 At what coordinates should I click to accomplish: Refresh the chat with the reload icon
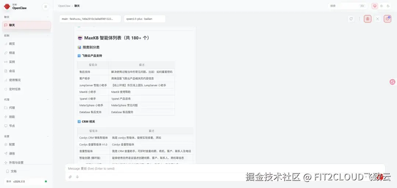pyautogui.click(x=351, y=19)
